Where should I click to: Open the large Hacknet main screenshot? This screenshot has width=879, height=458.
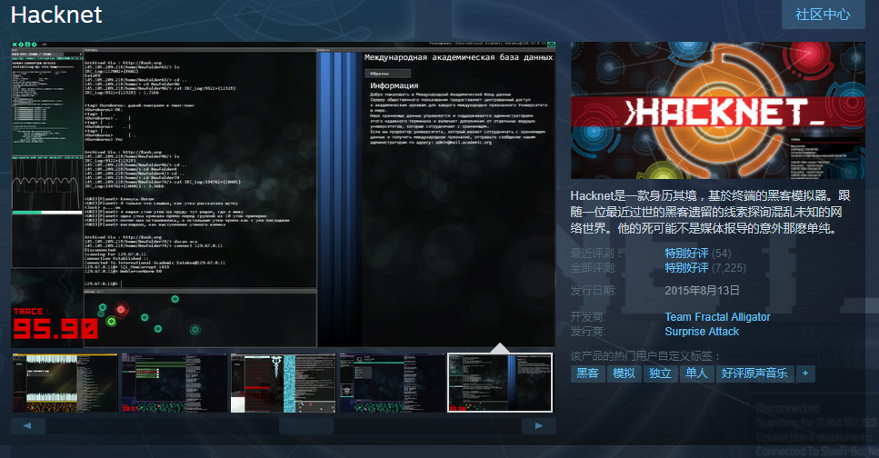pos(283,194)
